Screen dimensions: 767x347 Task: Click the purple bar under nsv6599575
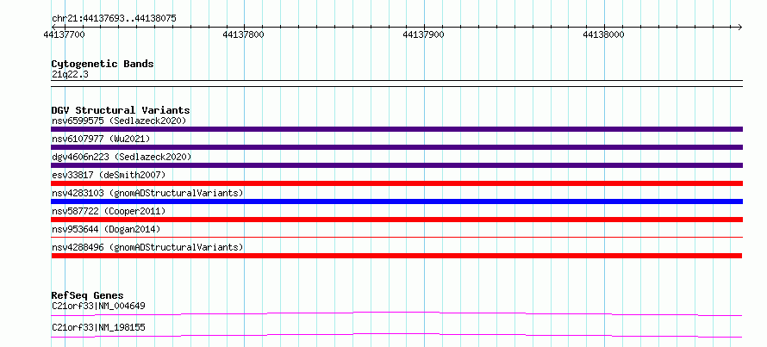coord(396,129)
